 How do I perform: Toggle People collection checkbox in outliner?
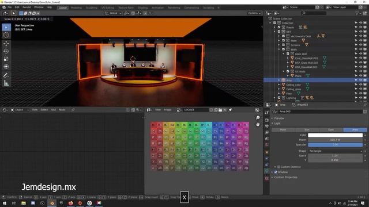(x=279, y=27)
